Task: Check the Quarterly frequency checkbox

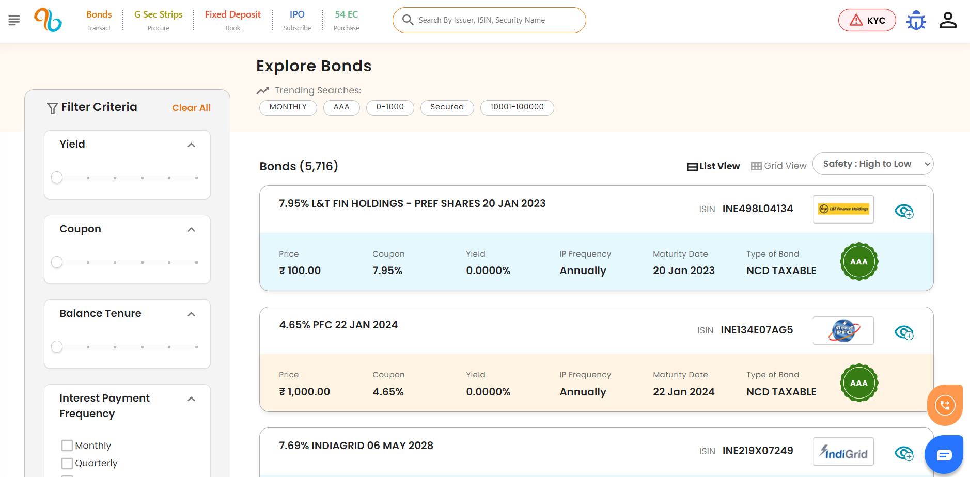Action: click(x=67, y=463)
